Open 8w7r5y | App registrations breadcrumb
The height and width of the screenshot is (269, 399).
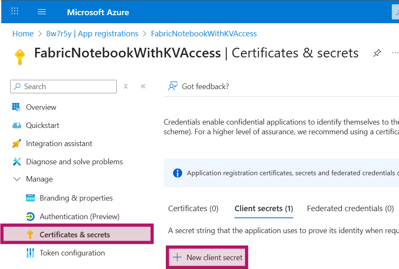click(92, 34)
